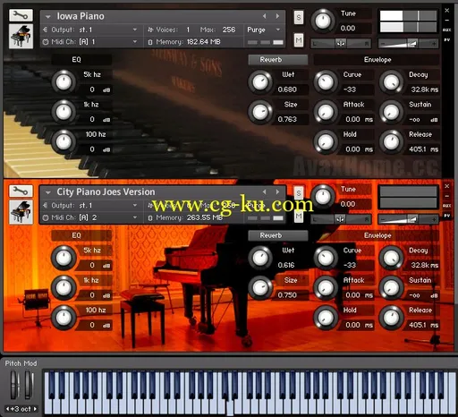Remove City Piano Joes Version instrument with X
This screenshot has width=458, height=417.
pos(447,186)
